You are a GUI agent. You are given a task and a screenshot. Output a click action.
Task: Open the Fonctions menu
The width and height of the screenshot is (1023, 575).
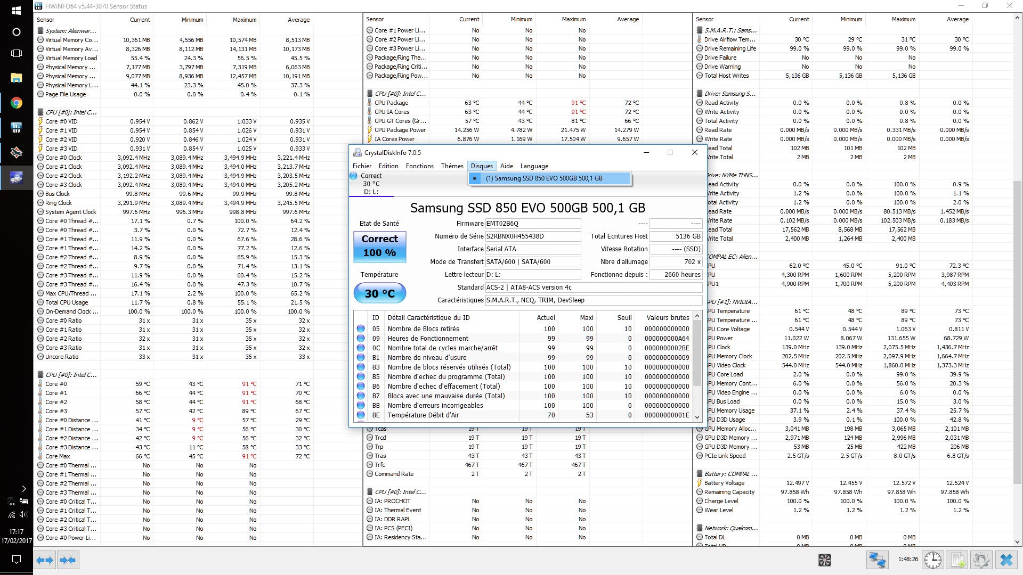pos(419,166)
